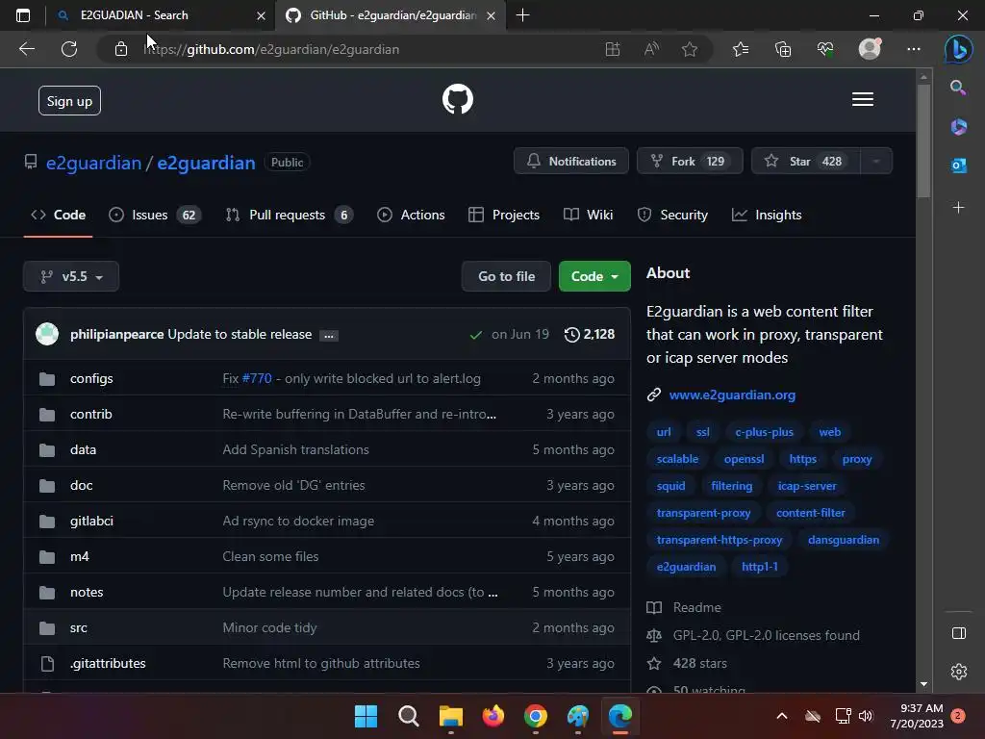
Task: Click the c-plus-plus topic tag
Action: click(x=764, y=432)
